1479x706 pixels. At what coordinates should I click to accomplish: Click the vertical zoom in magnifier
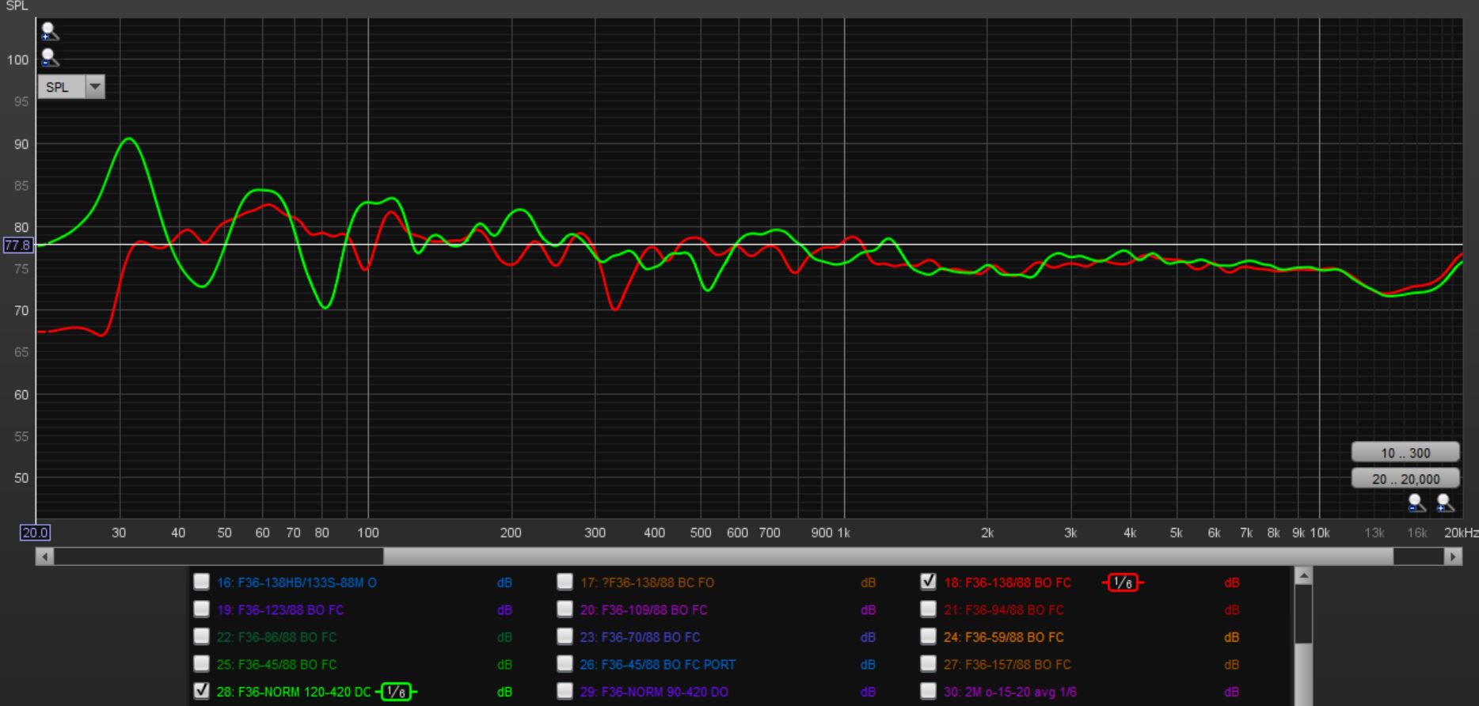(49, 32)
